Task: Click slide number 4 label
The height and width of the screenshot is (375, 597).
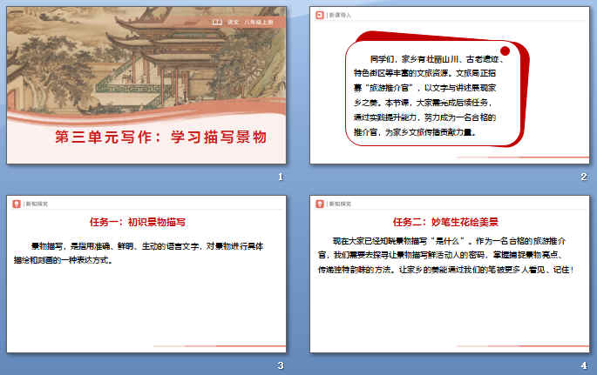Action: pyautogui.click(x=583, y=365)
